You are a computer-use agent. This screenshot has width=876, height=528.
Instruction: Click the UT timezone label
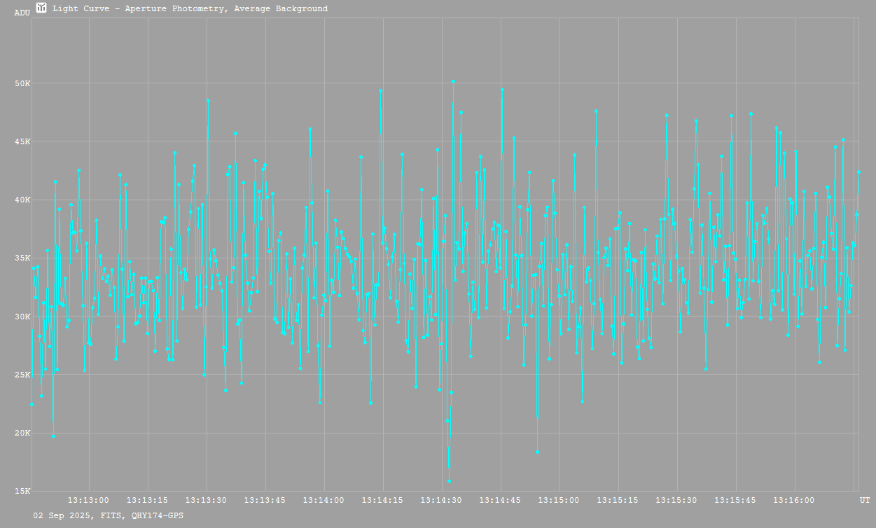(865, 500)
